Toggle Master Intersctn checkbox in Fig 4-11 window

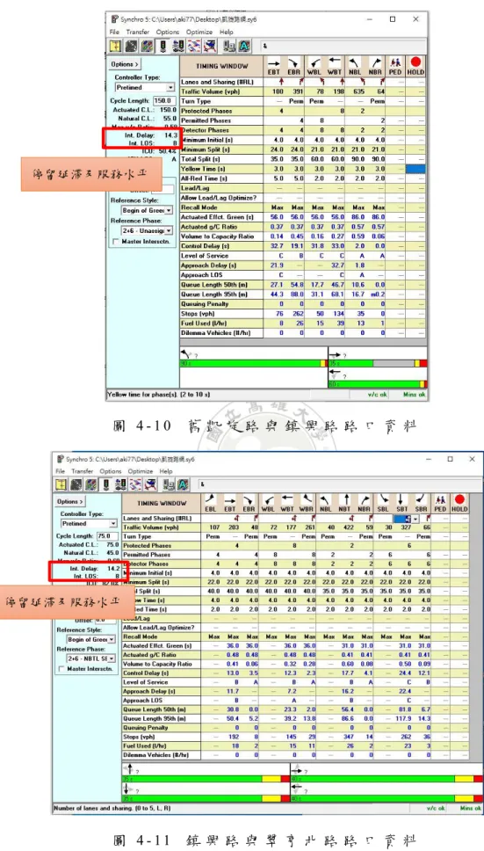(x=61, y=669)
